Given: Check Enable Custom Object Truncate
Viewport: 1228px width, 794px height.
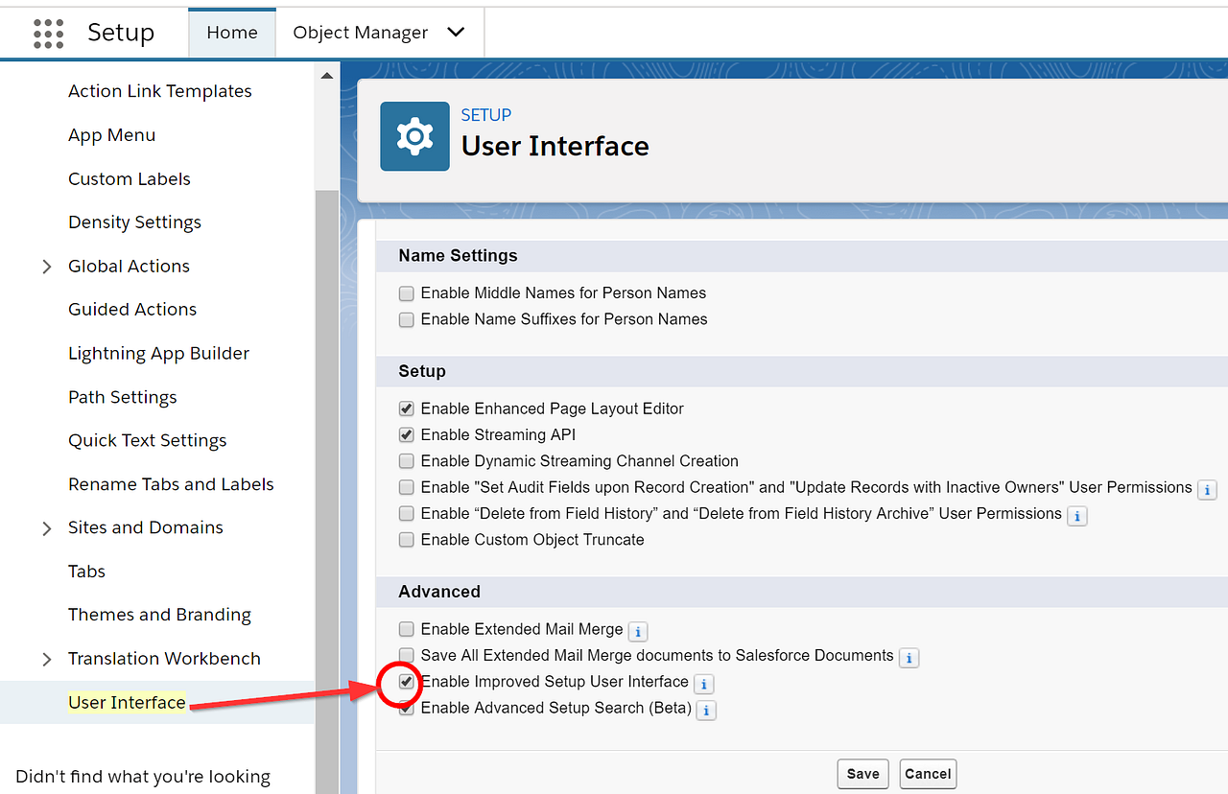Looking at the screenshot, I should tap(406, 539).
